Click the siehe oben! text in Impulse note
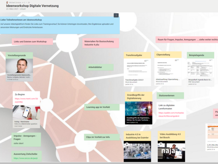218x164 pixels. [19, 143]
